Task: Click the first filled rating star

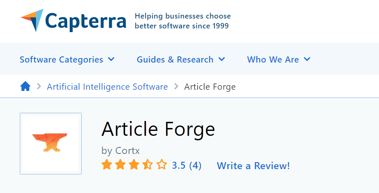Action: [106, 165]
